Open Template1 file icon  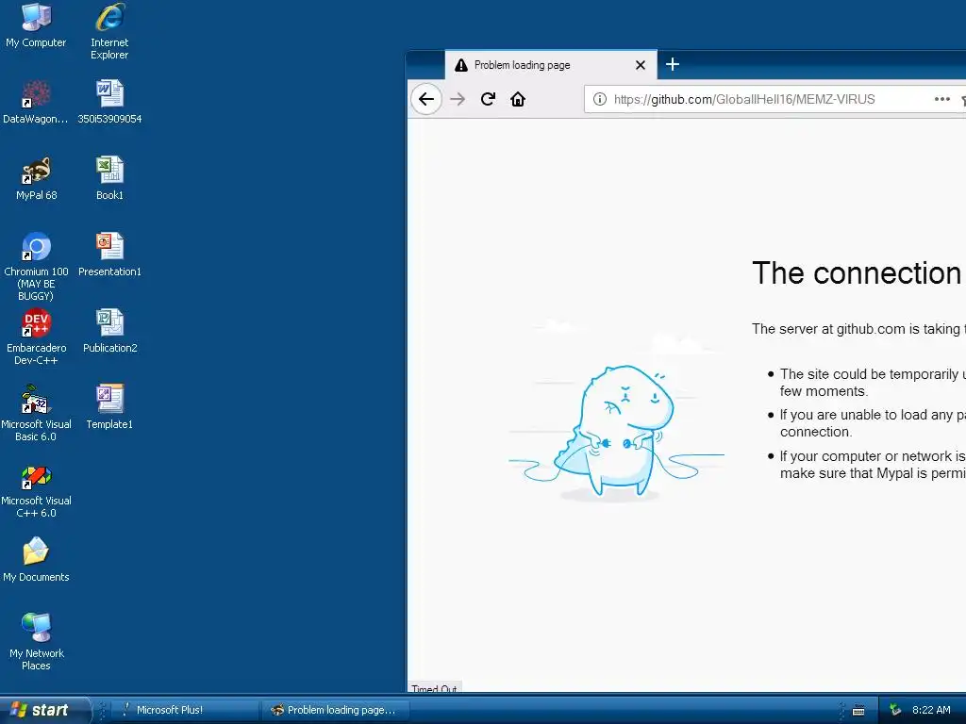click(109, 407)
